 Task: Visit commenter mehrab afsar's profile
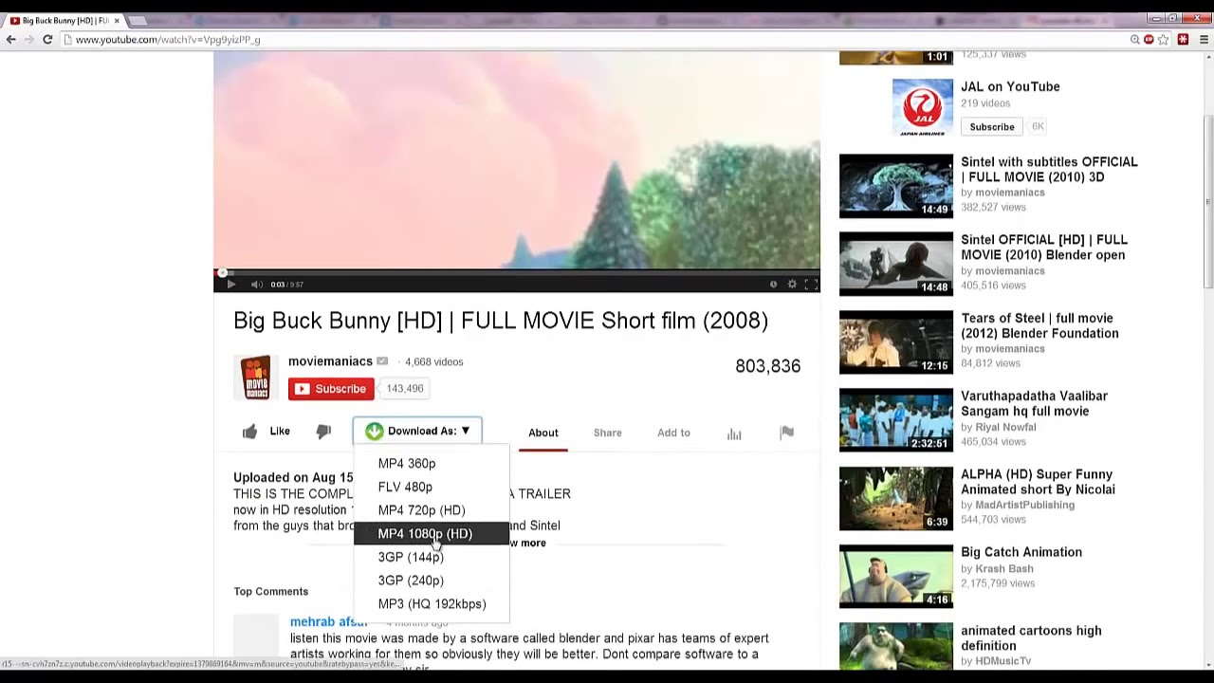coord(328,622)
